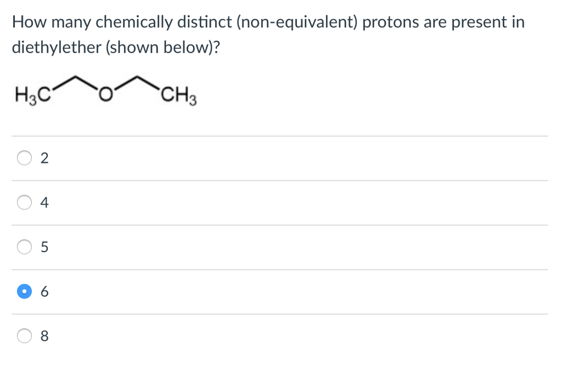Click the answer option labeled 8
Viewport: 562px width, 375px height.
44,336
